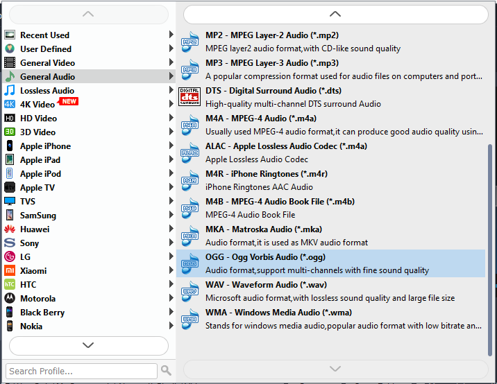Screen dimensions: 497x384
Task: Click the Apple iPhone device icon
Action: point(10,146)
